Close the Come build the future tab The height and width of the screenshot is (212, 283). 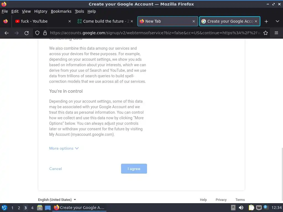[132, 21]
